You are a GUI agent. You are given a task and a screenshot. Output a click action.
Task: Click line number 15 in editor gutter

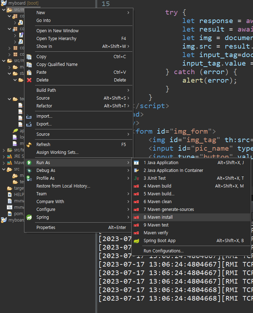(106, 4)
